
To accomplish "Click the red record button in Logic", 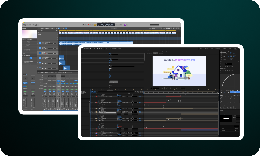I will tap(88, 25).
